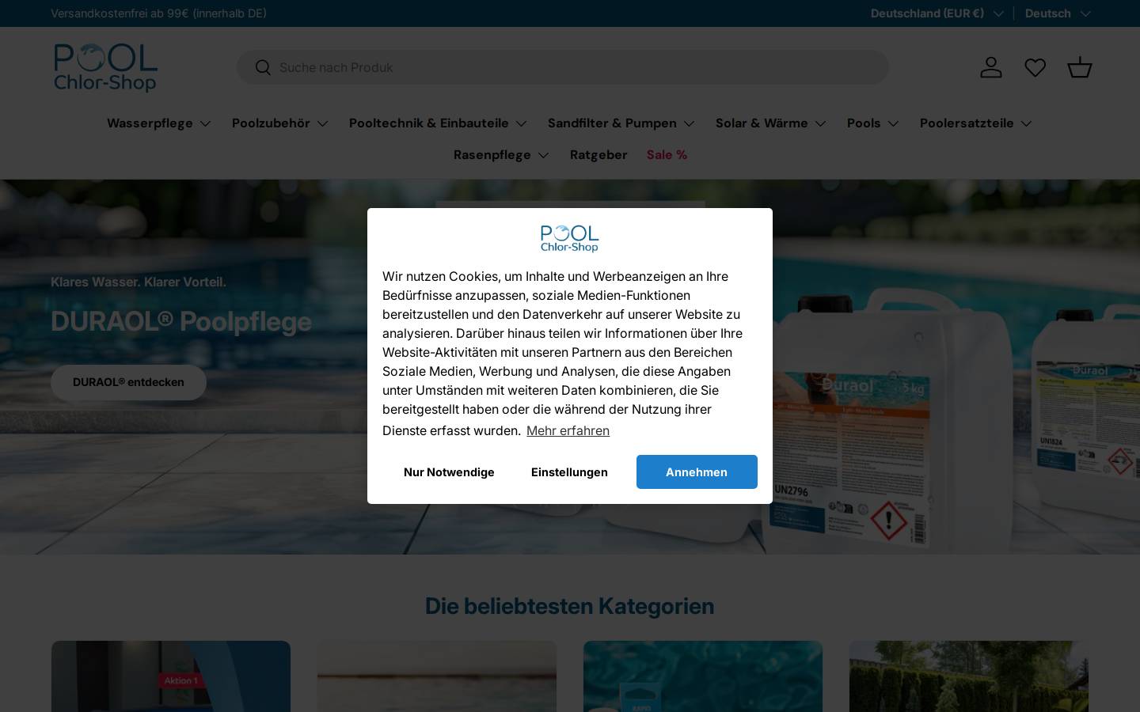Click the DURAOL® entdecken button
1140x712 pixels.
click(128, 382)
